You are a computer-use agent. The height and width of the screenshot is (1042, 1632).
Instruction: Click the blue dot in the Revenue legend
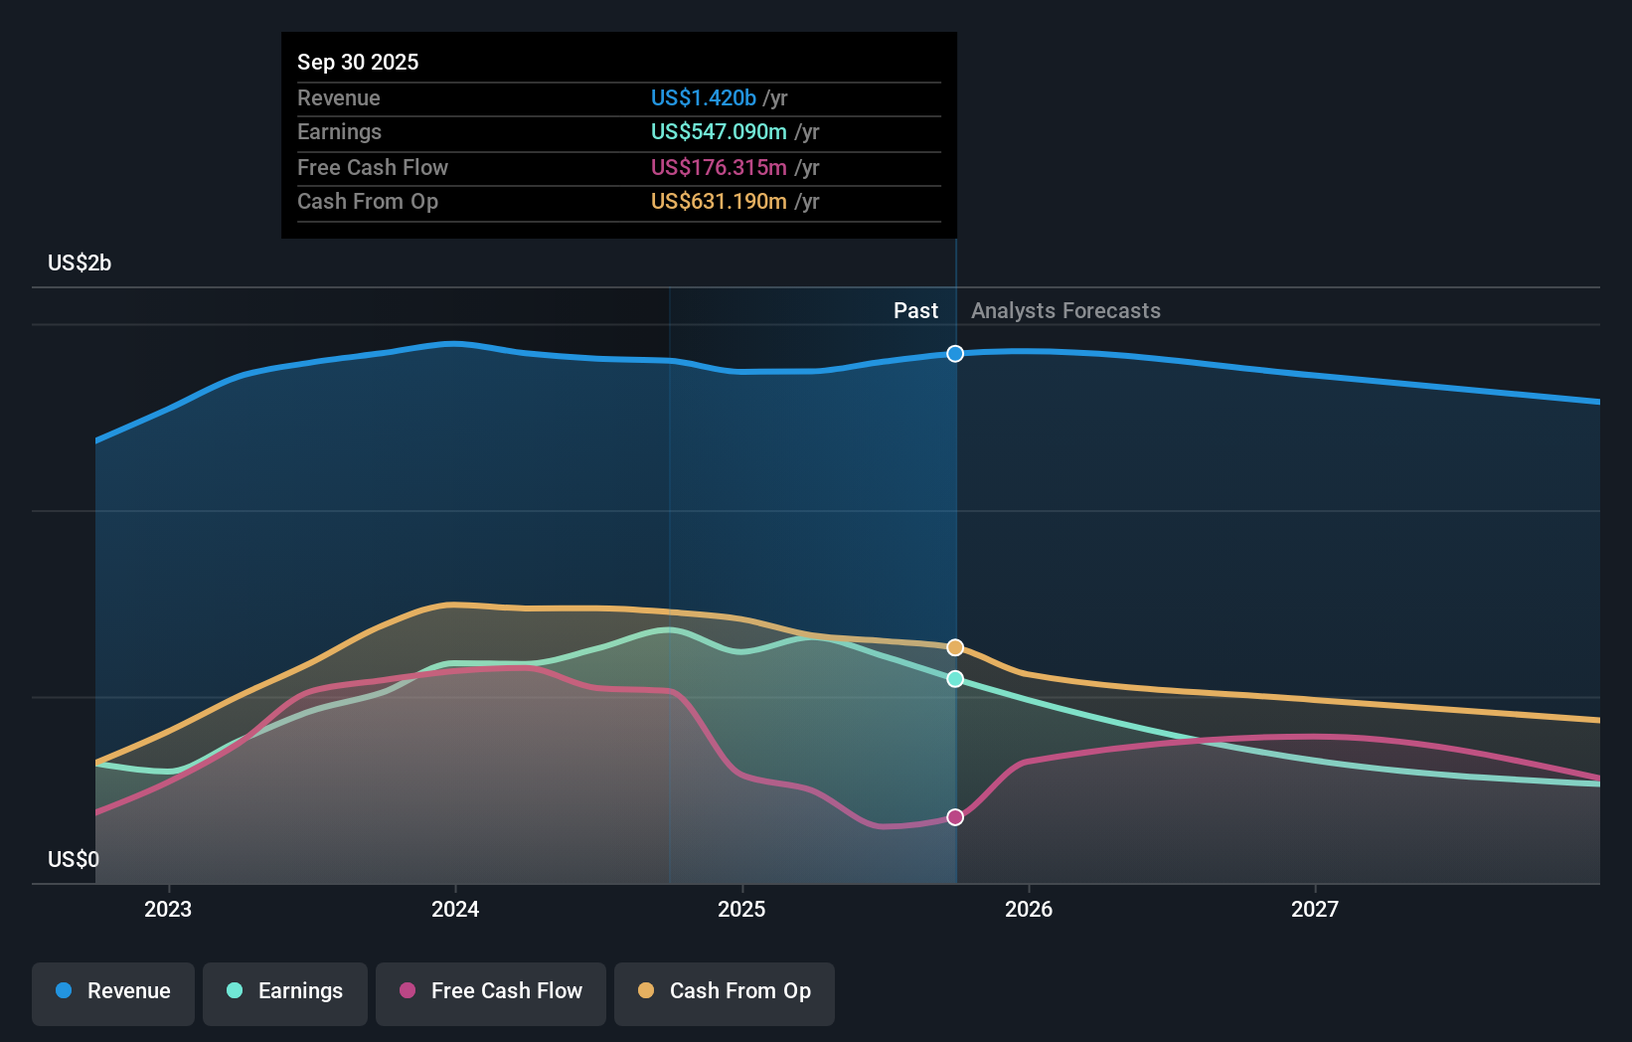click(63, 991)
